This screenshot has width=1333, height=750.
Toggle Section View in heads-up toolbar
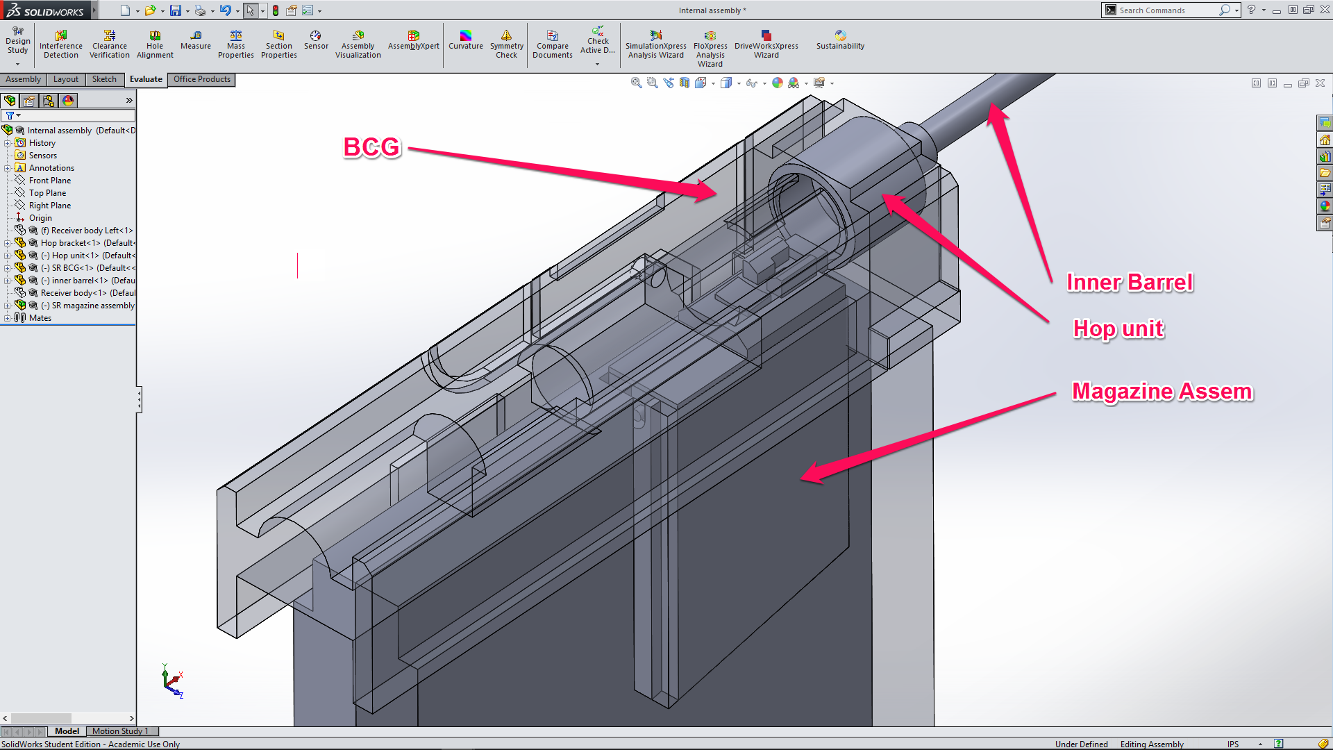(685, 83)
